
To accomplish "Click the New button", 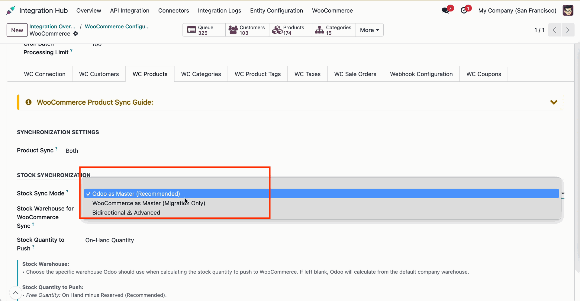I will click(17, 30).
